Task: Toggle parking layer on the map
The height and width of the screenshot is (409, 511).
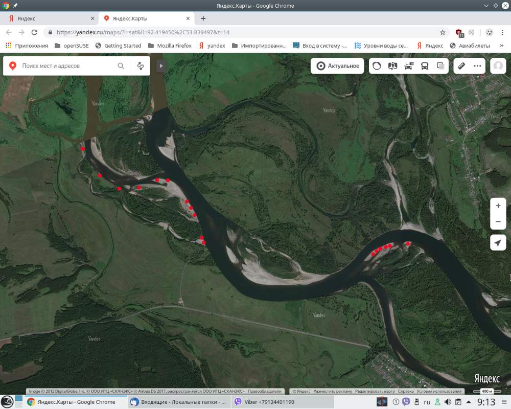Action: click(x=409, y=66)
